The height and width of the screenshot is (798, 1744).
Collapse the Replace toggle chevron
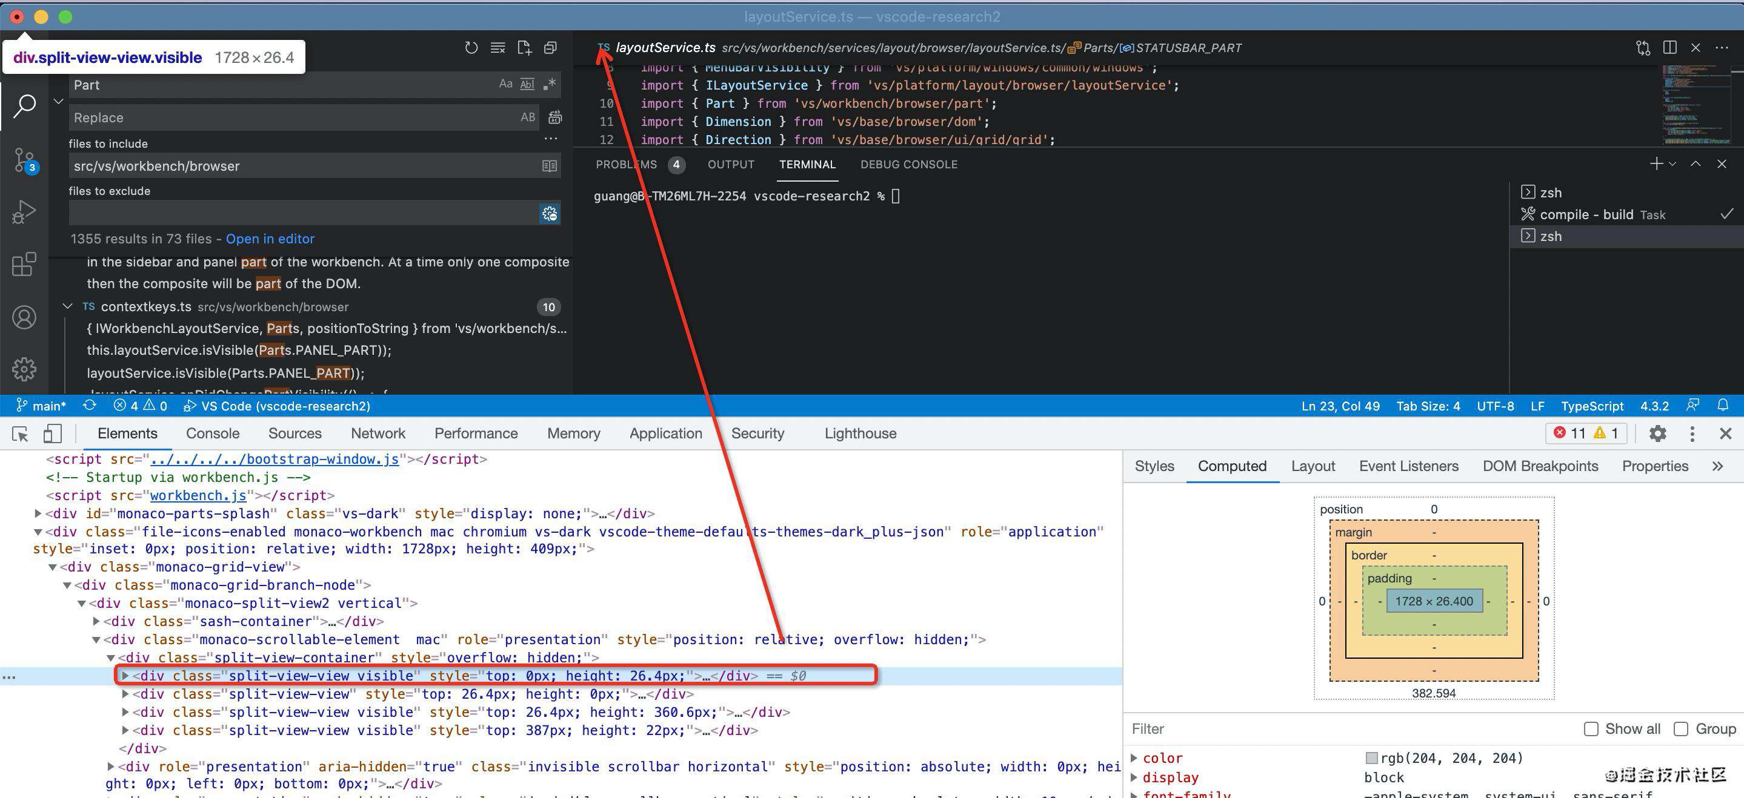[59, 102]
